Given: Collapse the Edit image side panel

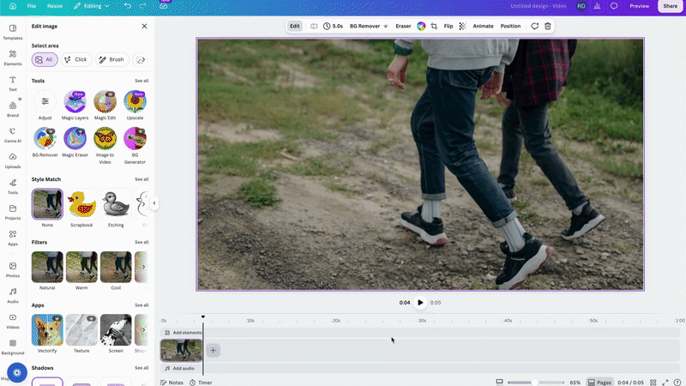Looking at the screenshot, I should click(154, 203).
